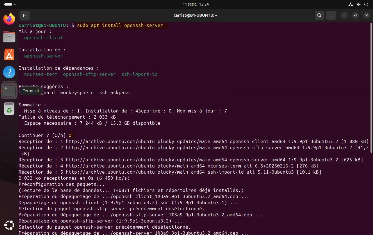
Task: Open the terminal hamburger menu
Action: coord(331,15)
